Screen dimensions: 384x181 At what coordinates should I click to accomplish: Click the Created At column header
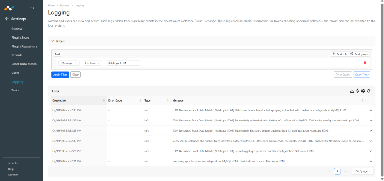pos(79,100)
